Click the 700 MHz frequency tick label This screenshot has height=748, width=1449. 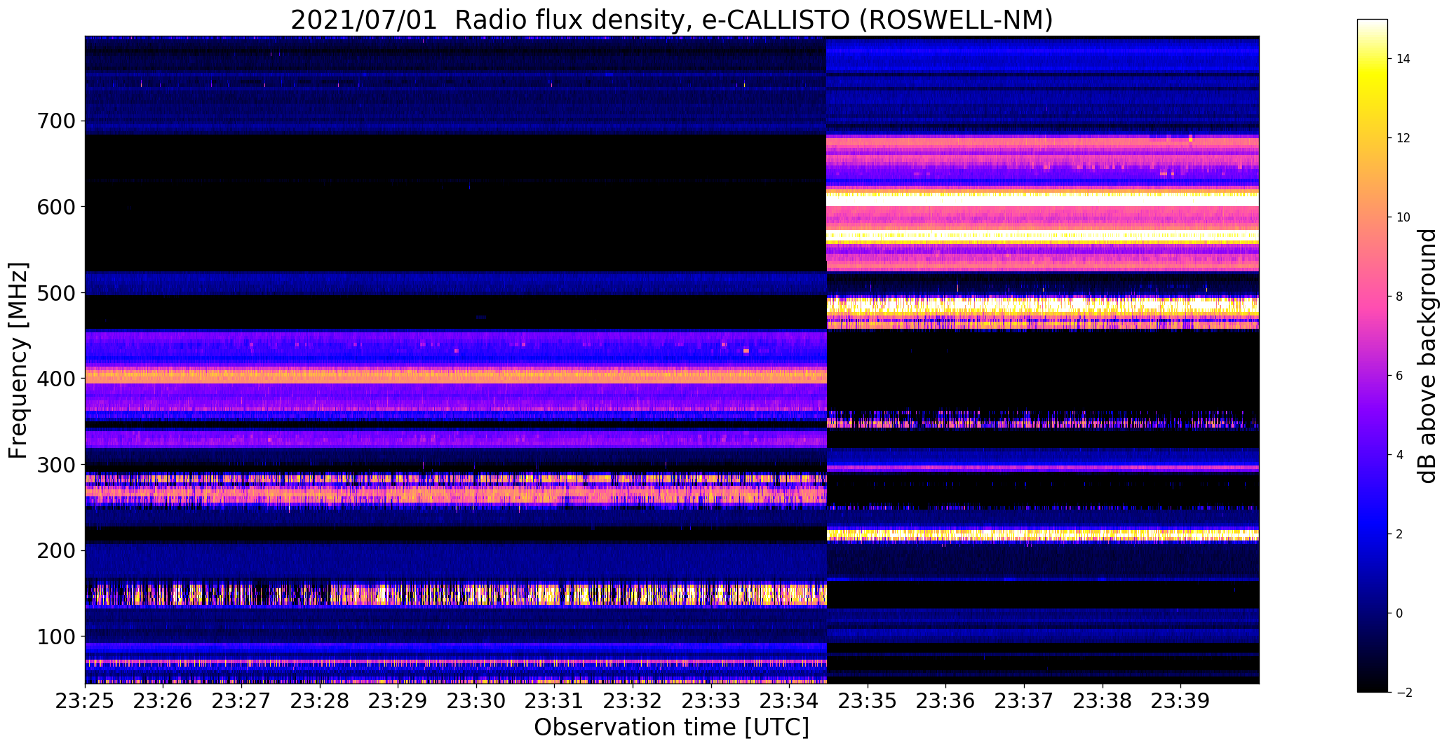pyautogui.click(x=55, y=121)
